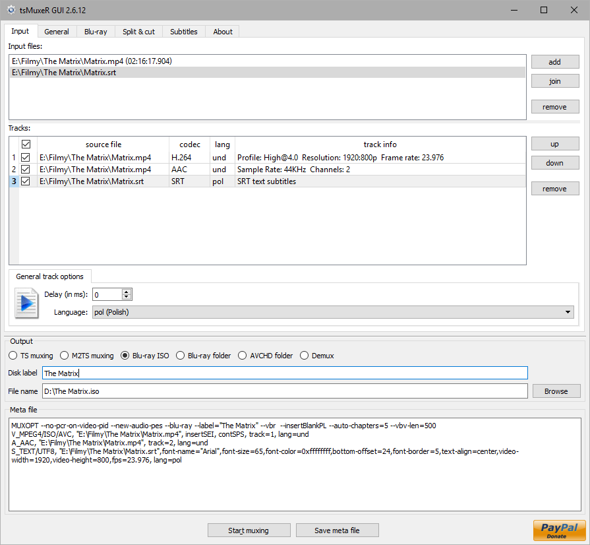Increase the delay value with up arrow
590x545 pixels.
coord(127,292)
